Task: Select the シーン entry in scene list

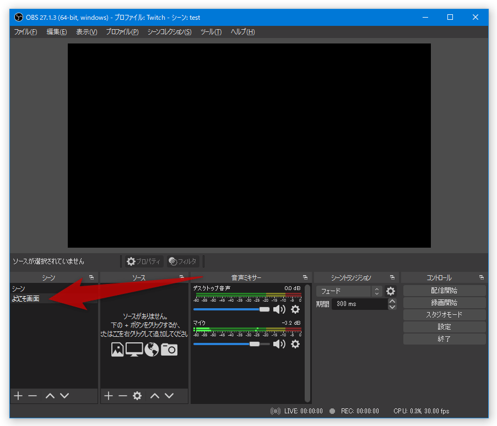Action: pos(54,288)
